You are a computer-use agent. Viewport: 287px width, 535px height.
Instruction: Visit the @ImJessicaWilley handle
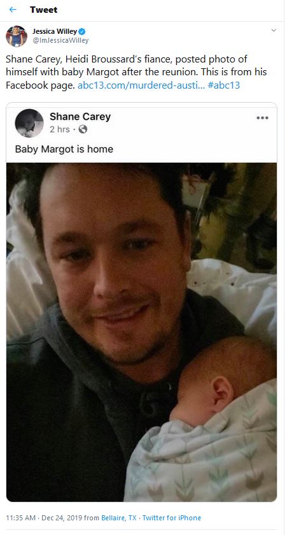(x=60, y=41)
